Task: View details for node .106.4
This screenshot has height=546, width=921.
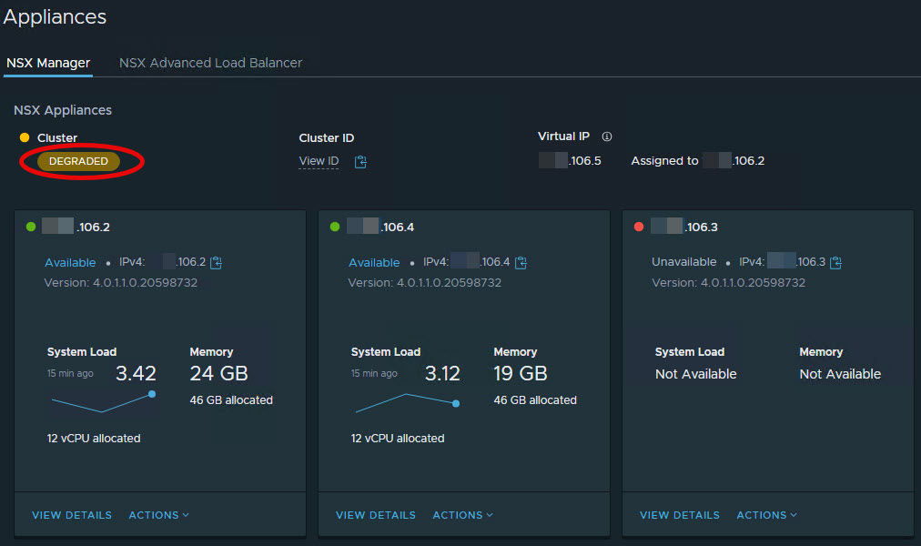Action: coord(376,515)
